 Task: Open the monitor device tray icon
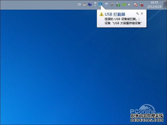112,5
